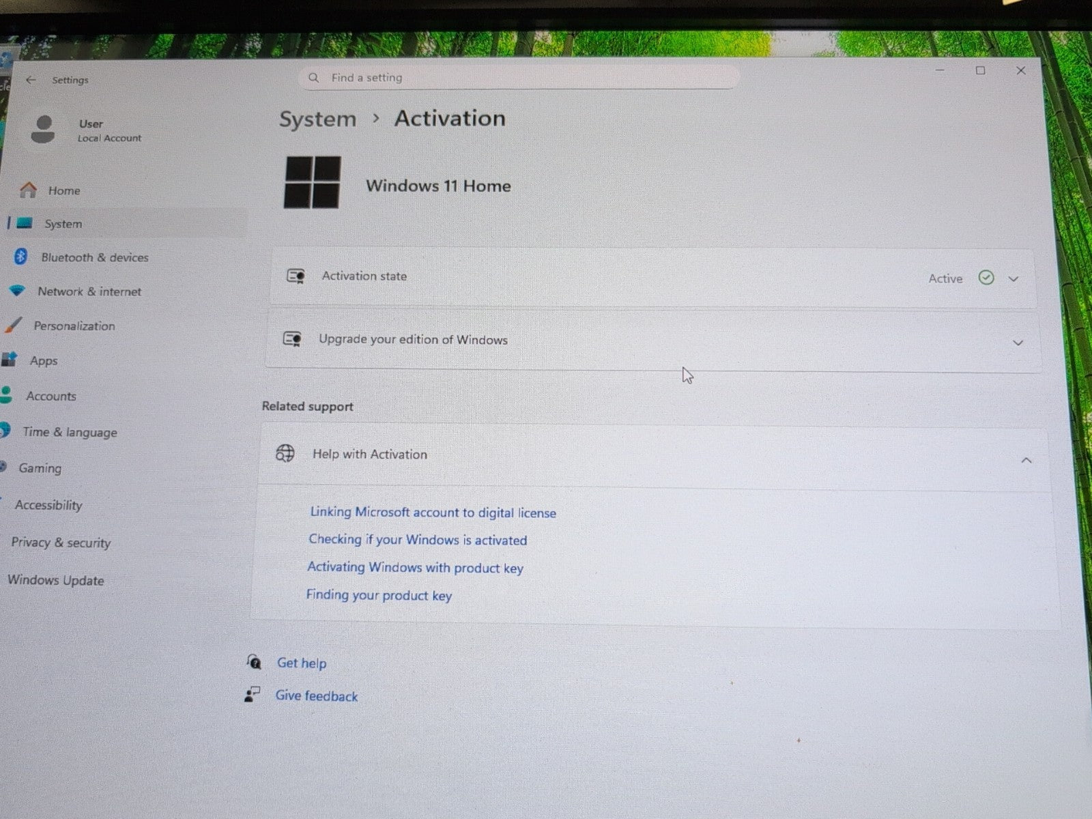The image size is (1092, 819).
Task: Open Finding your product key link
Action: coord(379,595)
